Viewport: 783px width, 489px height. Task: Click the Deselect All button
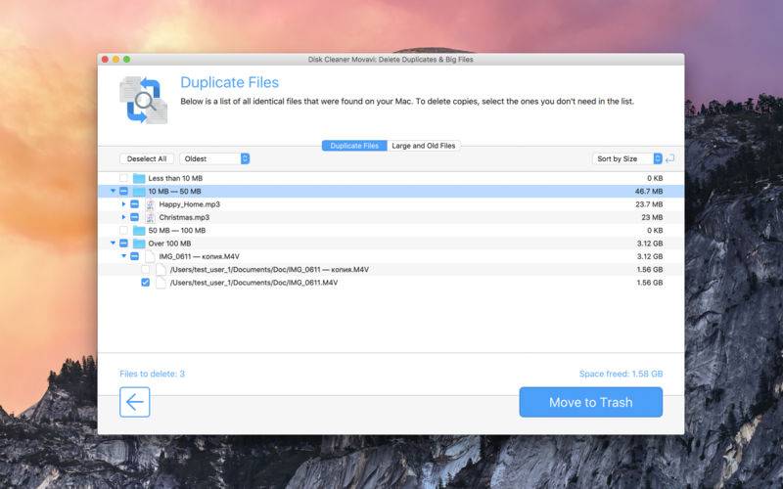tap(147, 158)
